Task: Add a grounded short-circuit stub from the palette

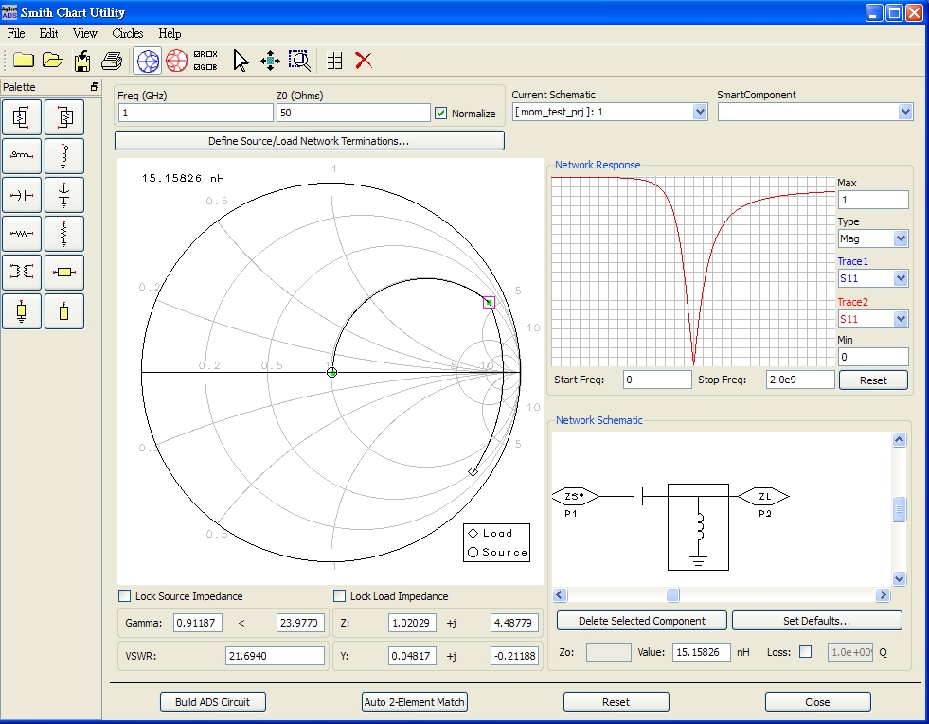Action: (x=22, y=311)
